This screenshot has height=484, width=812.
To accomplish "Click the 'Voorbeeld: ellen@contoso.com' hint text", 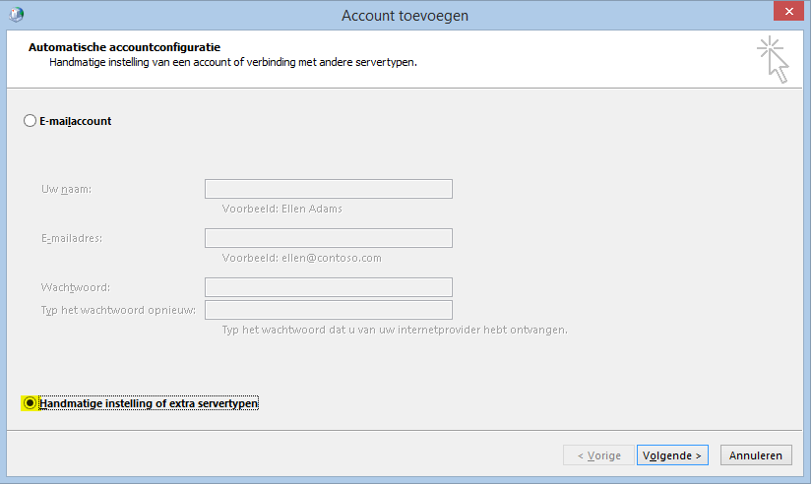I will click(x=301, y=259).
